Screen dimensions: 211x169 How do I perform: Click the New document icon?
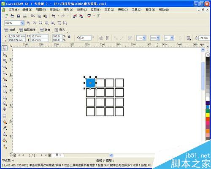point(6,16)
